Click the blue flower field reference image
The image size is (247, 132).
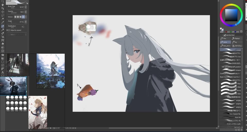tap(51, 71)
